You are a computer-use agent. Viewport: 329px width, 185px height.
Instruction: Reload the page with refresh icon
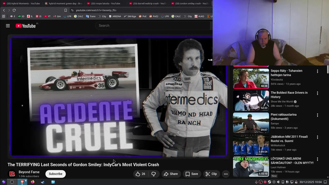pos(14,10)
